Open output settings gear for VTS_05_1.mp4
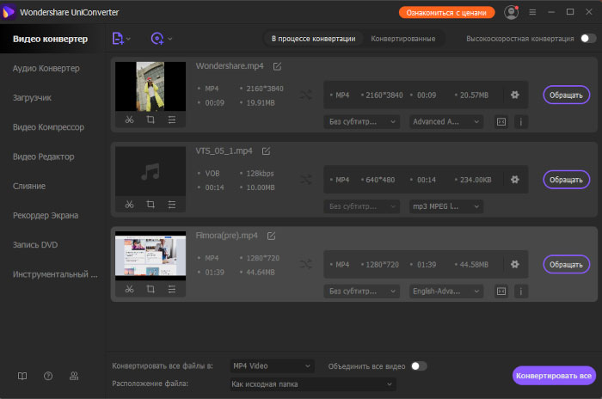Screen dimensions: 602x399 [514, 180]
